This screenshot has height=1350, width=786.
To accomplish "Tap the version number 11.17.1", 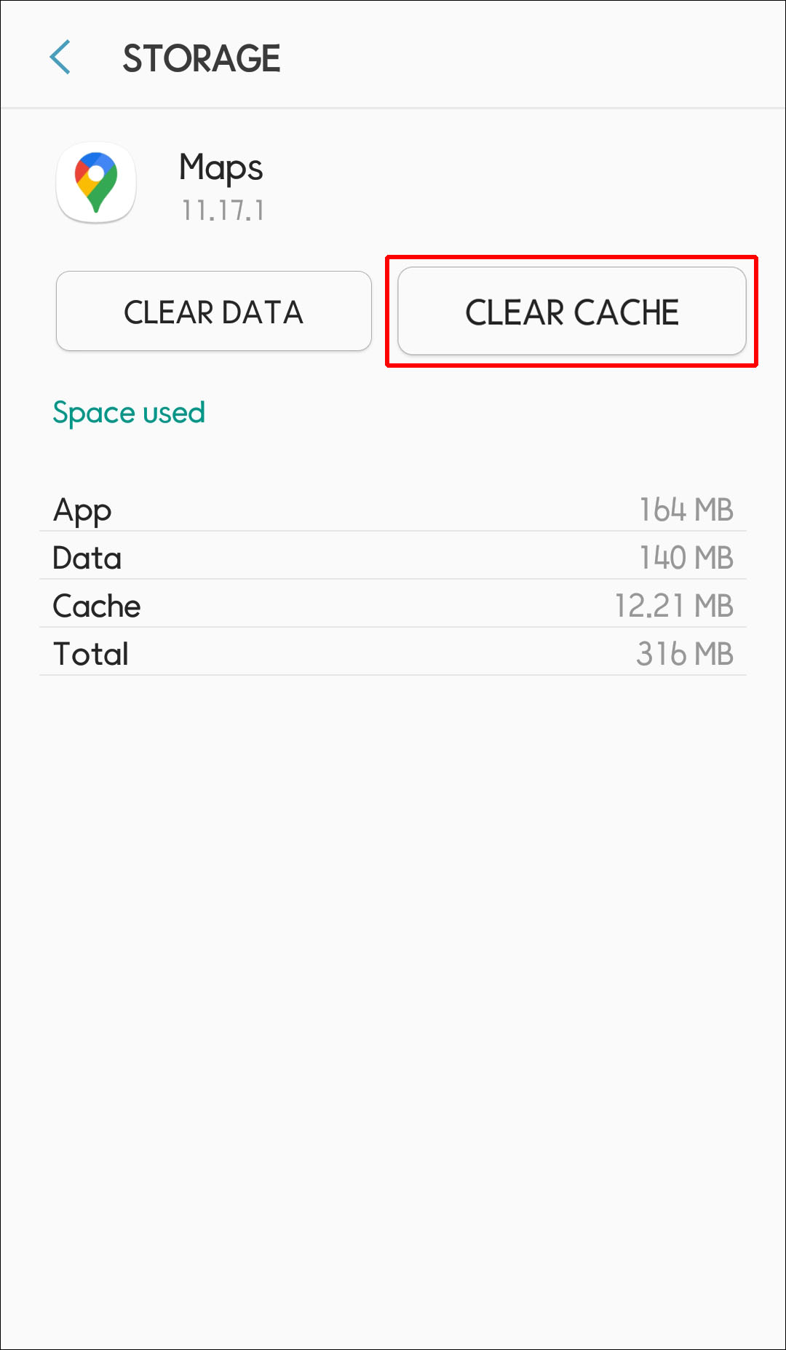I will click(x=223, y=211).
